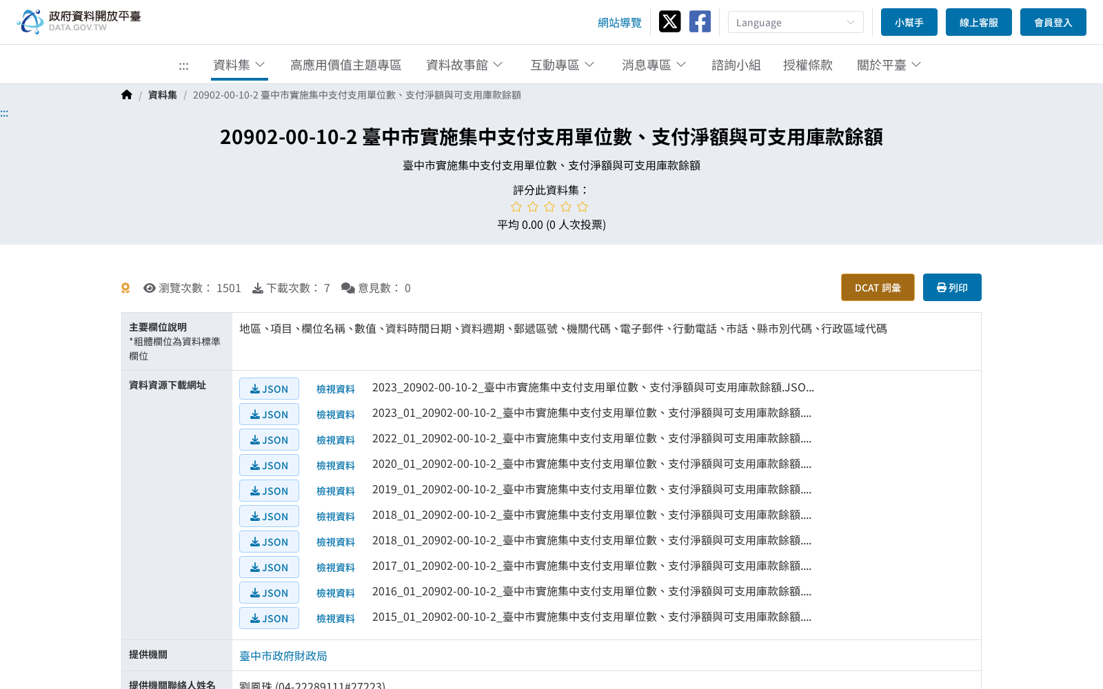
Task: Click the eye icon by 瀏覽次數
Action: (x=150, y=288)
